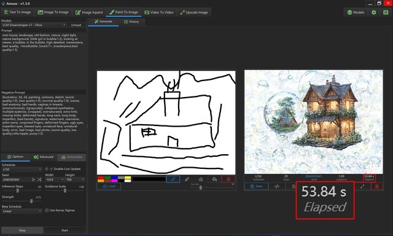Open the History tab
The width and height of the screenshot is (393, 236).
point(131,22)
